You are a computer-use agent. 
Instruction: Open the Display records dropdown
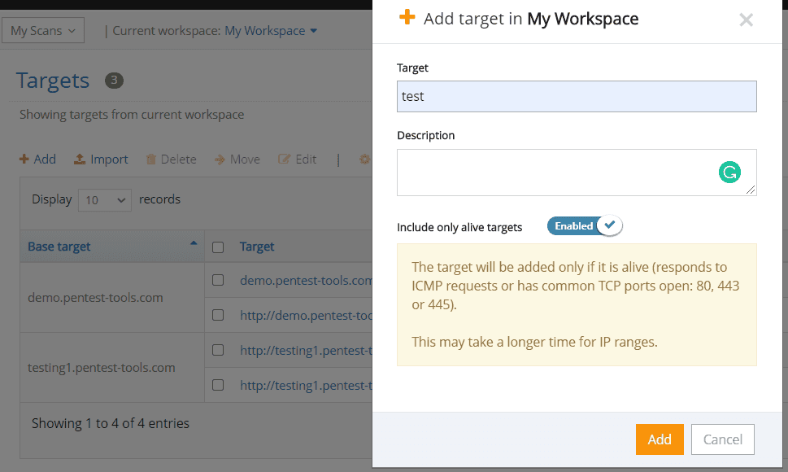pyautogui.click(x=104, y=199)
